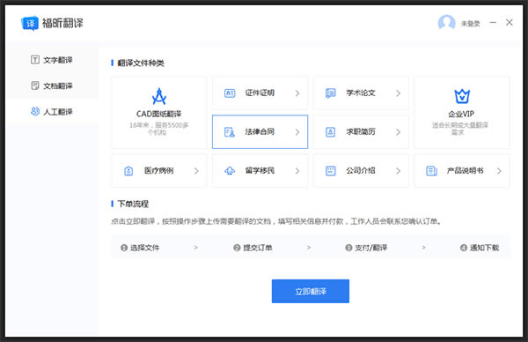Select the 公司介绍 category label

pyautogui.click(x=361, y=171)
